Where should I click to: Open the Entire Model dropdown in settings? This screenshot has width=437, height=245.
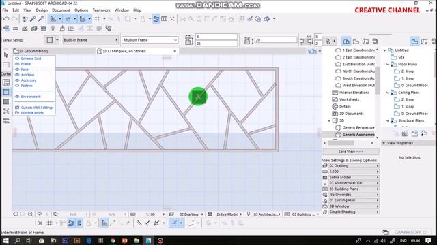(x=351, y=177)
